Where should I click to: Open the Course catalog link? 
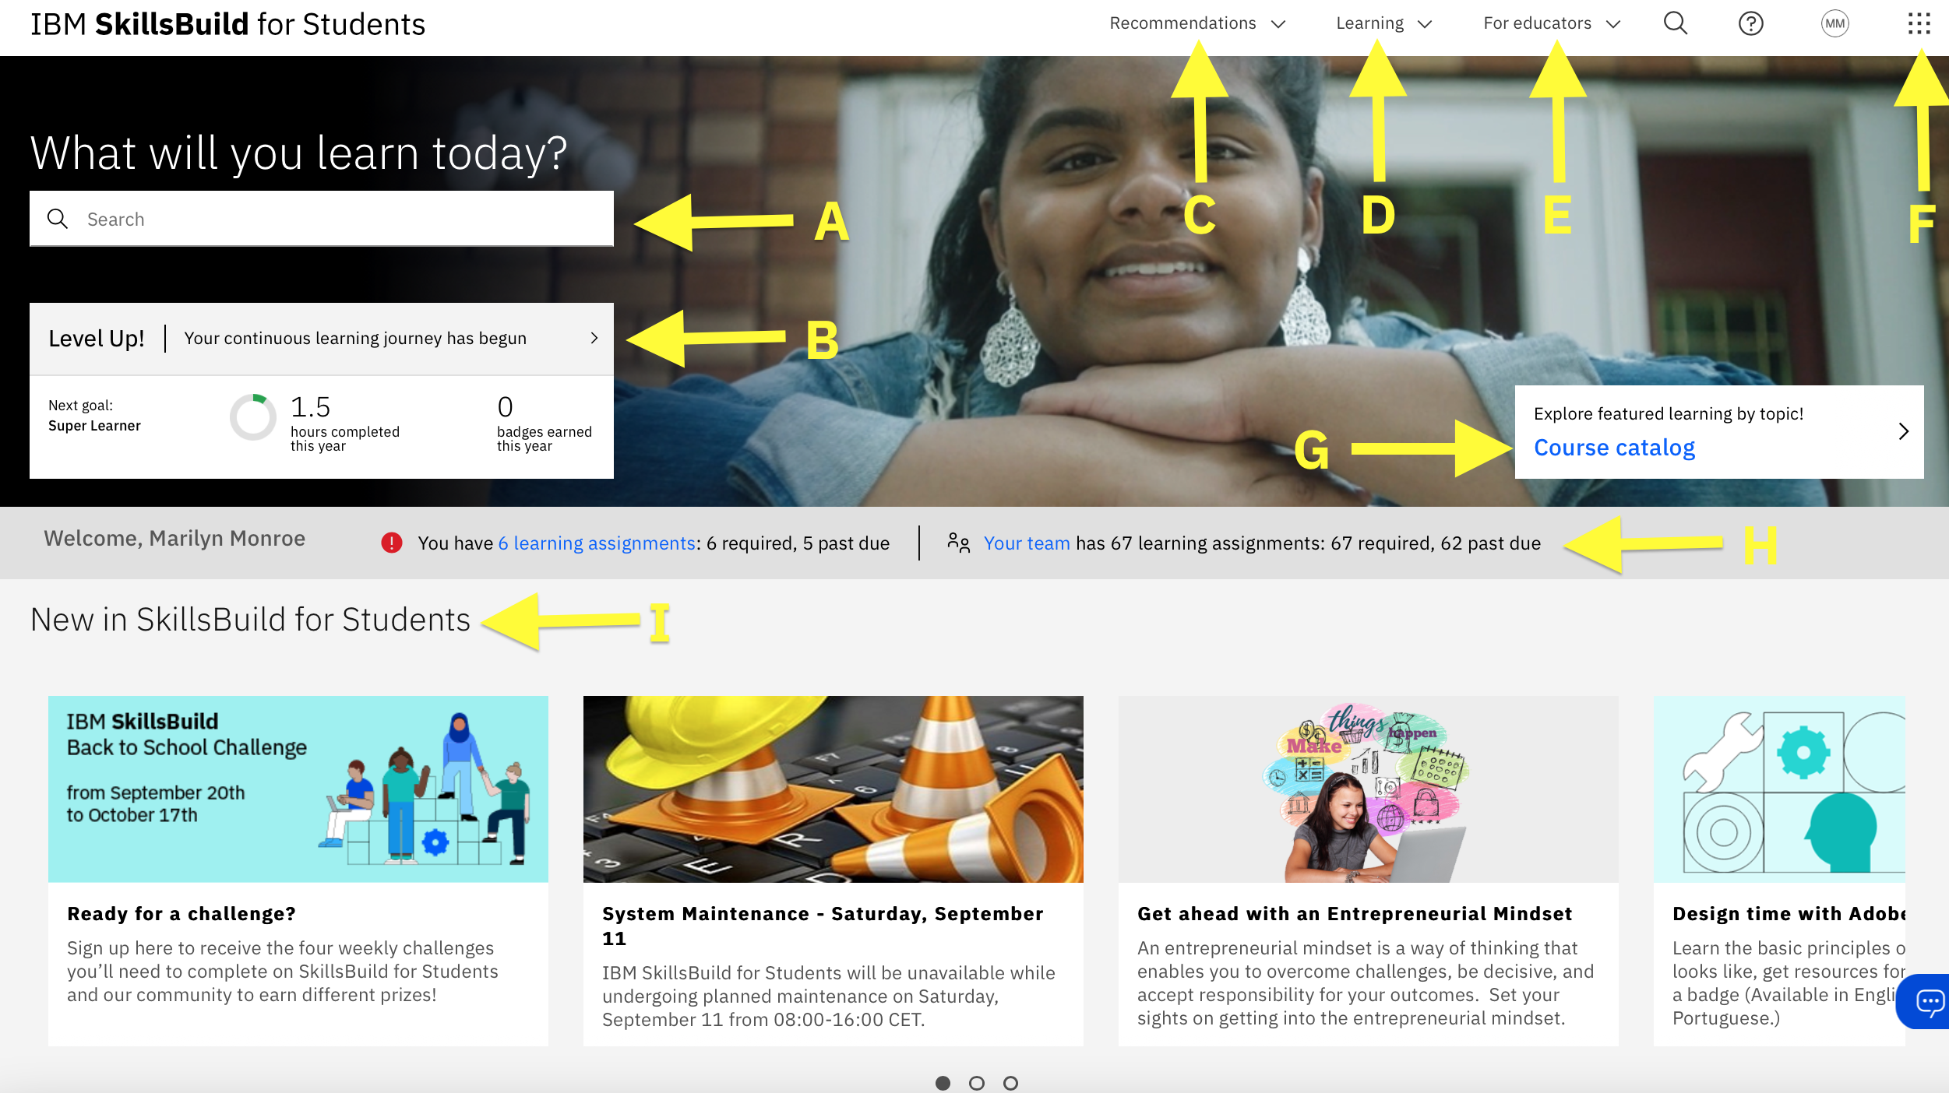click(x=1614, y=448)
